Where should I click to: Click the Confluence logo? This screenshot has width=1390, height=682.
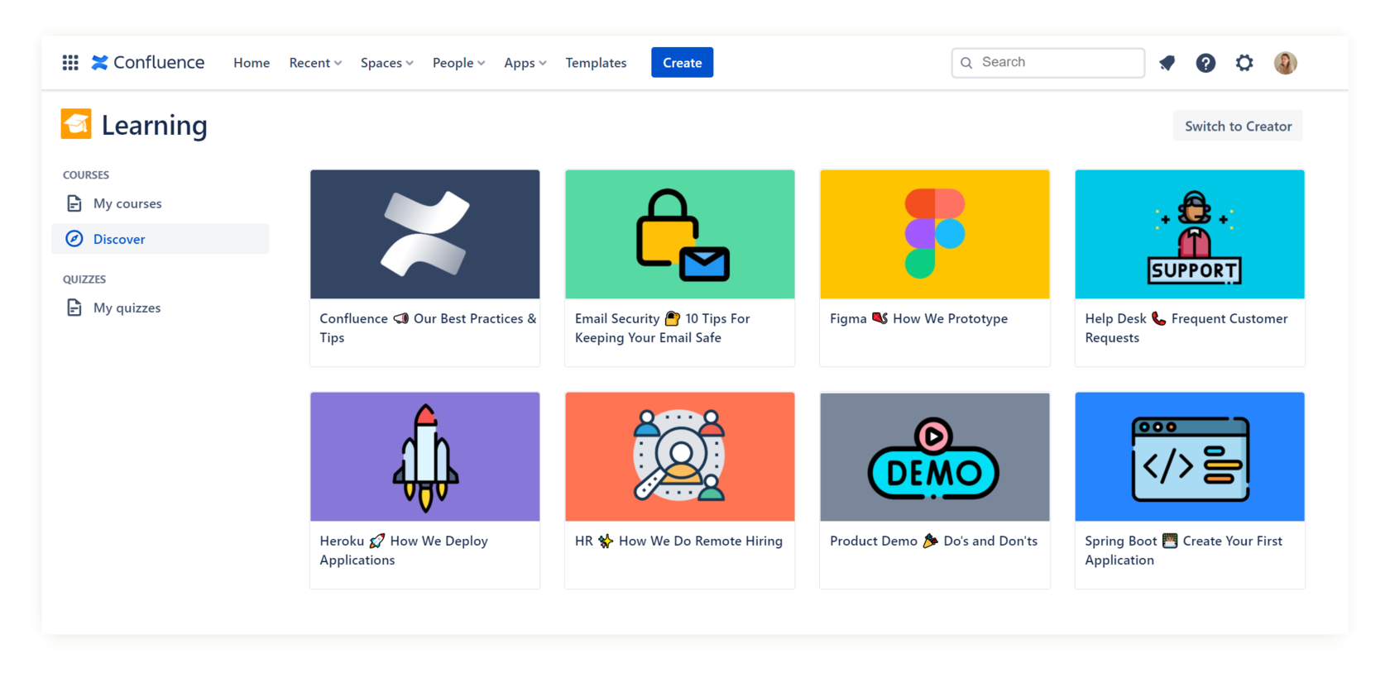coord(148,63)
